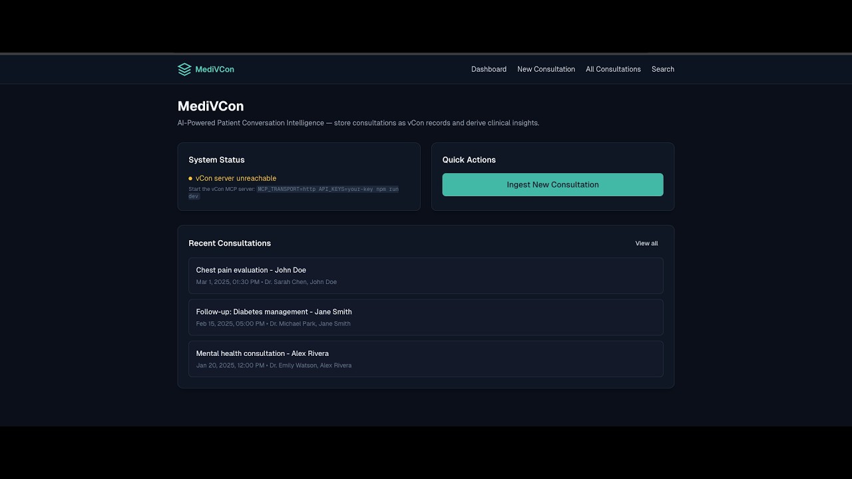Open the Search nav item
The height and width of the screenshot is (479, 852).
tap(663, 69)
